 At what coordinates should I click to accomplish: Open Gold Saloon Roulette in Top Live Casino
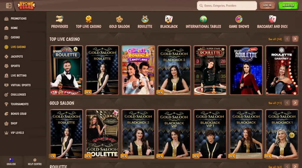tap(102, 70)
